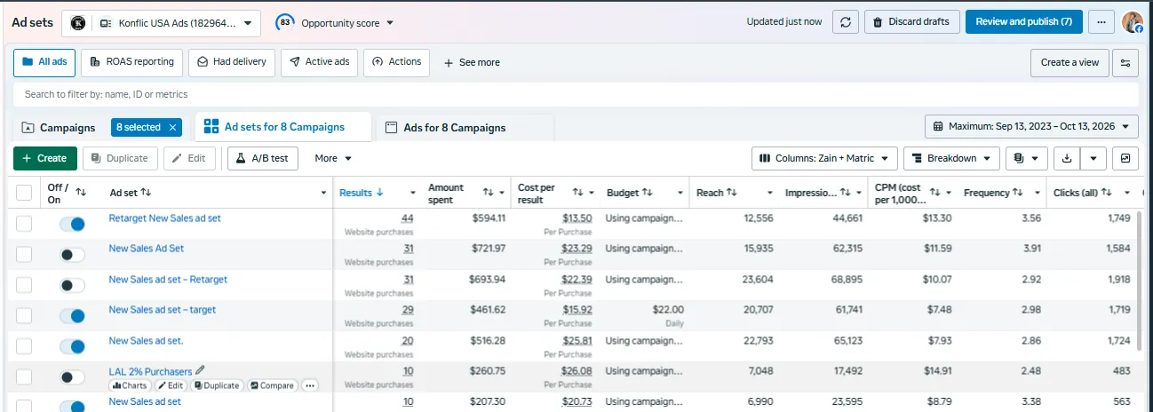Open Results column options arrow

(x=413, y=193)
